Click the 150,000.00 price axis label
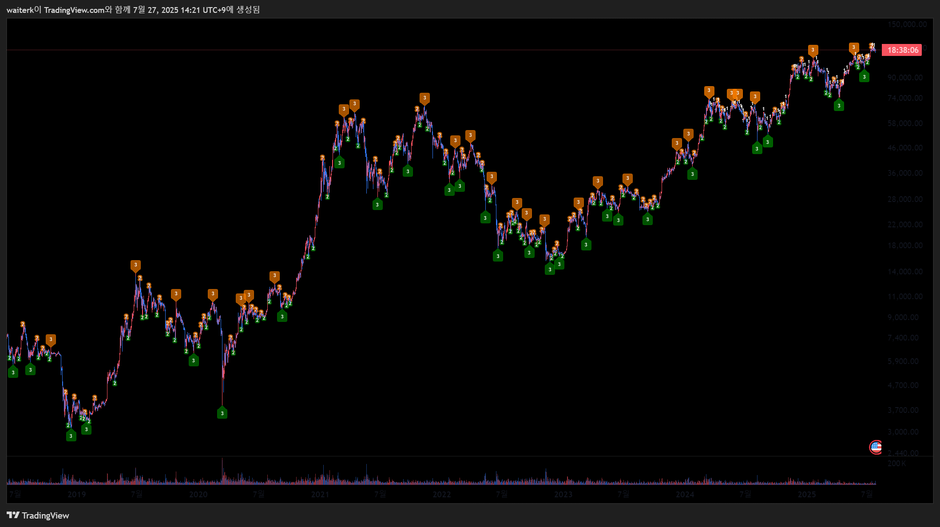This screenshot has height=527, width=940. pos(907,24)
